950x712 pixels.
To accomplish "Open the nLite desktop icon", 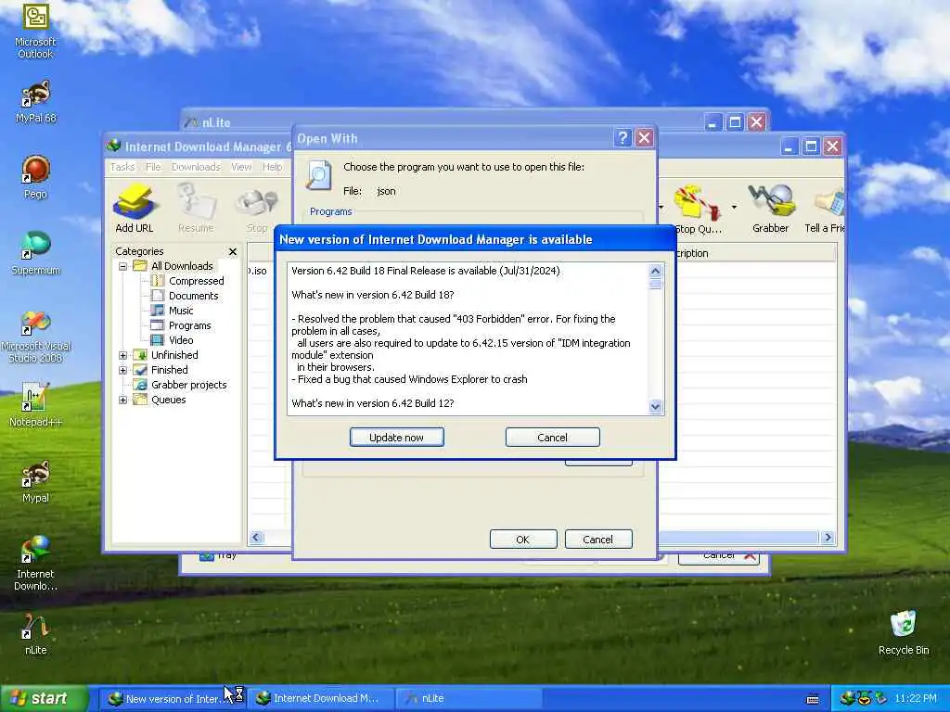I will (x=35, y=633).
